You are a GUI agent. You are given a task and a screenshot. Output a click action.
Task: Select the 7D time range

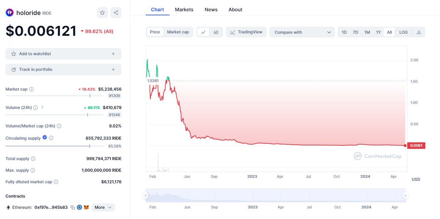[355, 32]
